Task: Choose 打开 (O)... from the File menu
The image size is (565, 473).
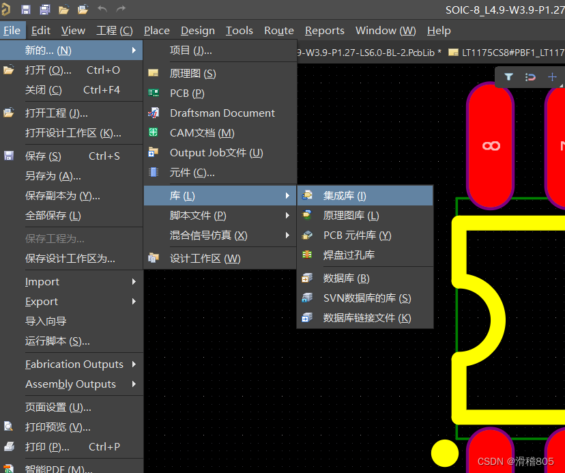Action: pyautogui.click(x=72, y=70)
